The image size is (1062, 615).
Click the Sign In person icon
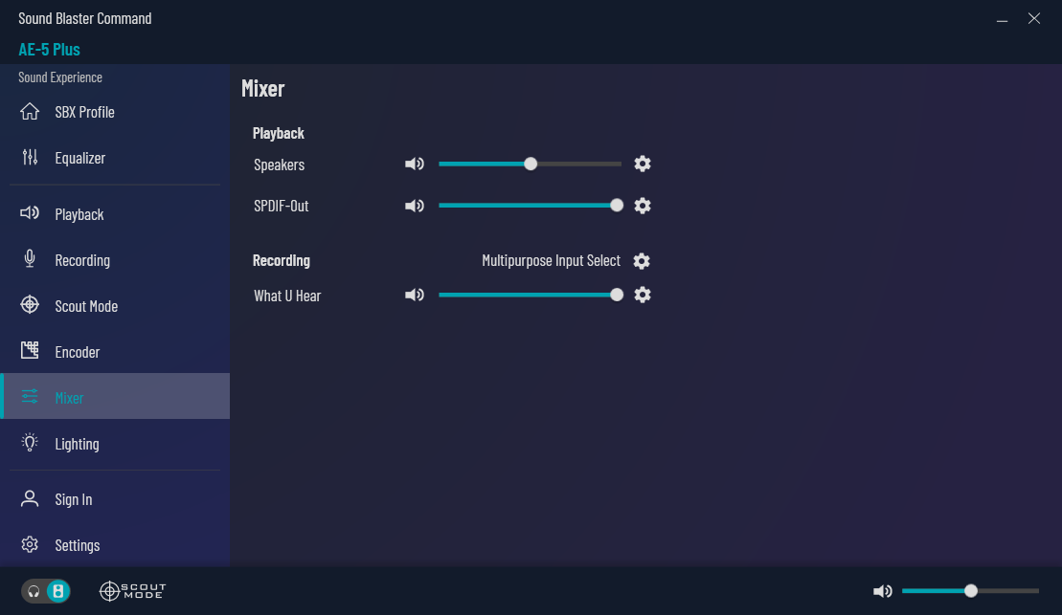[30, 498]
